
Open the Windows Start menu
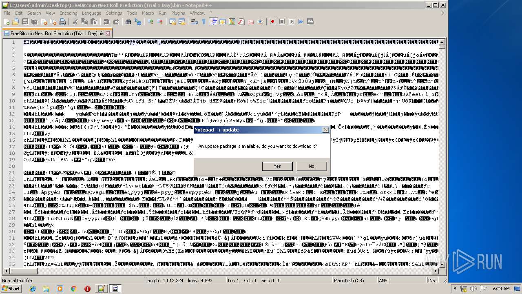coord(11,289)
